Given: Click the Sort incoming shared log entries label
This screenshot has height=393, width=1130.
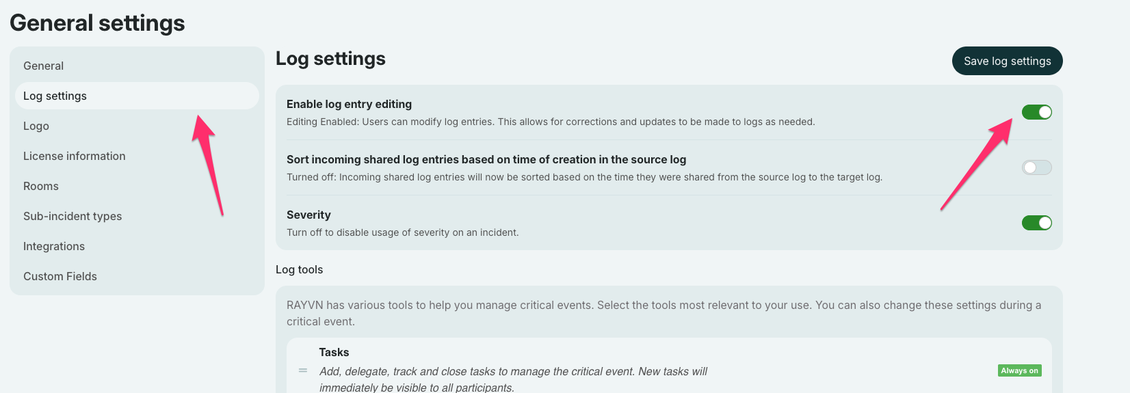Looking at the screenshot, I should [486, 159].
